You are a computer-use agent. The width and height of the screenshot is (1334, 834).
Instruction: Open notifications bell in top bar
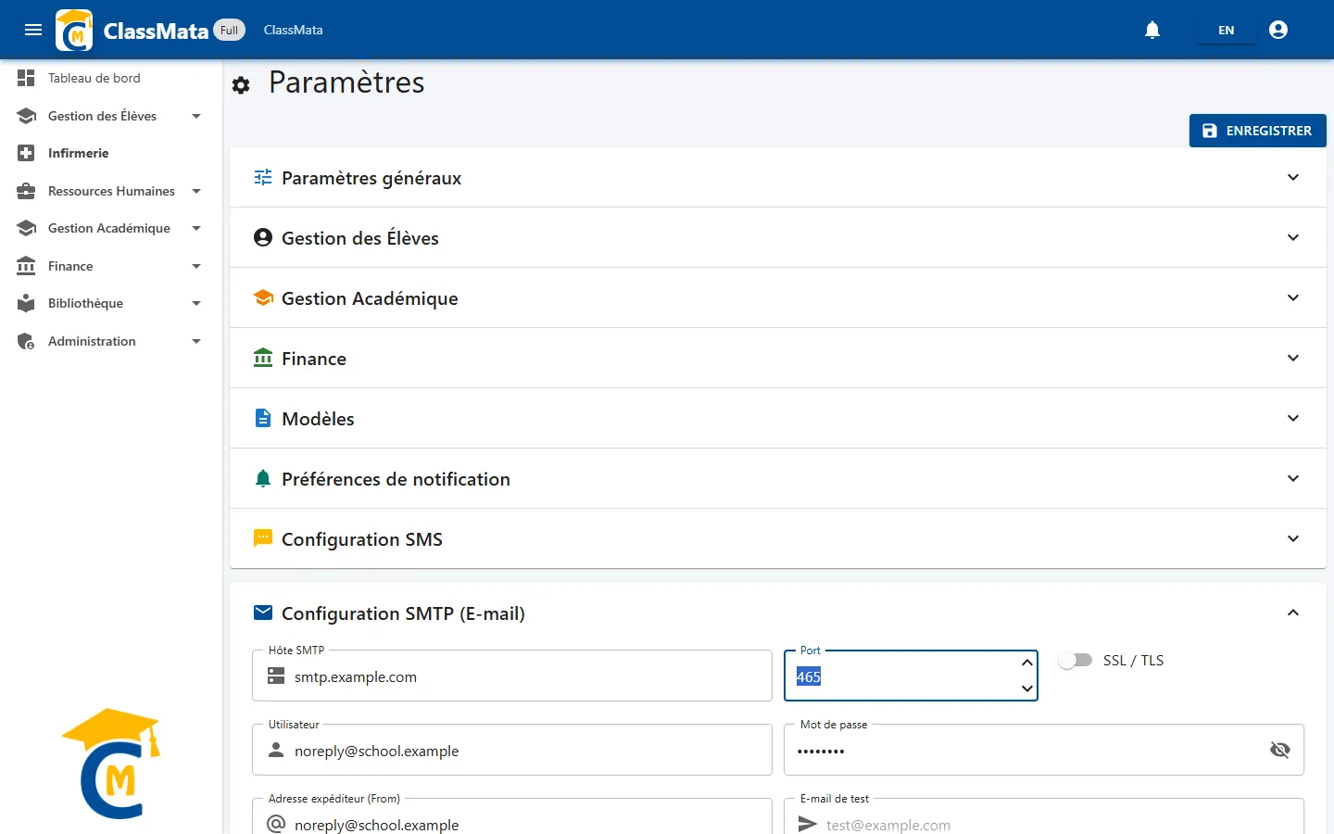tap(1152, 30)
